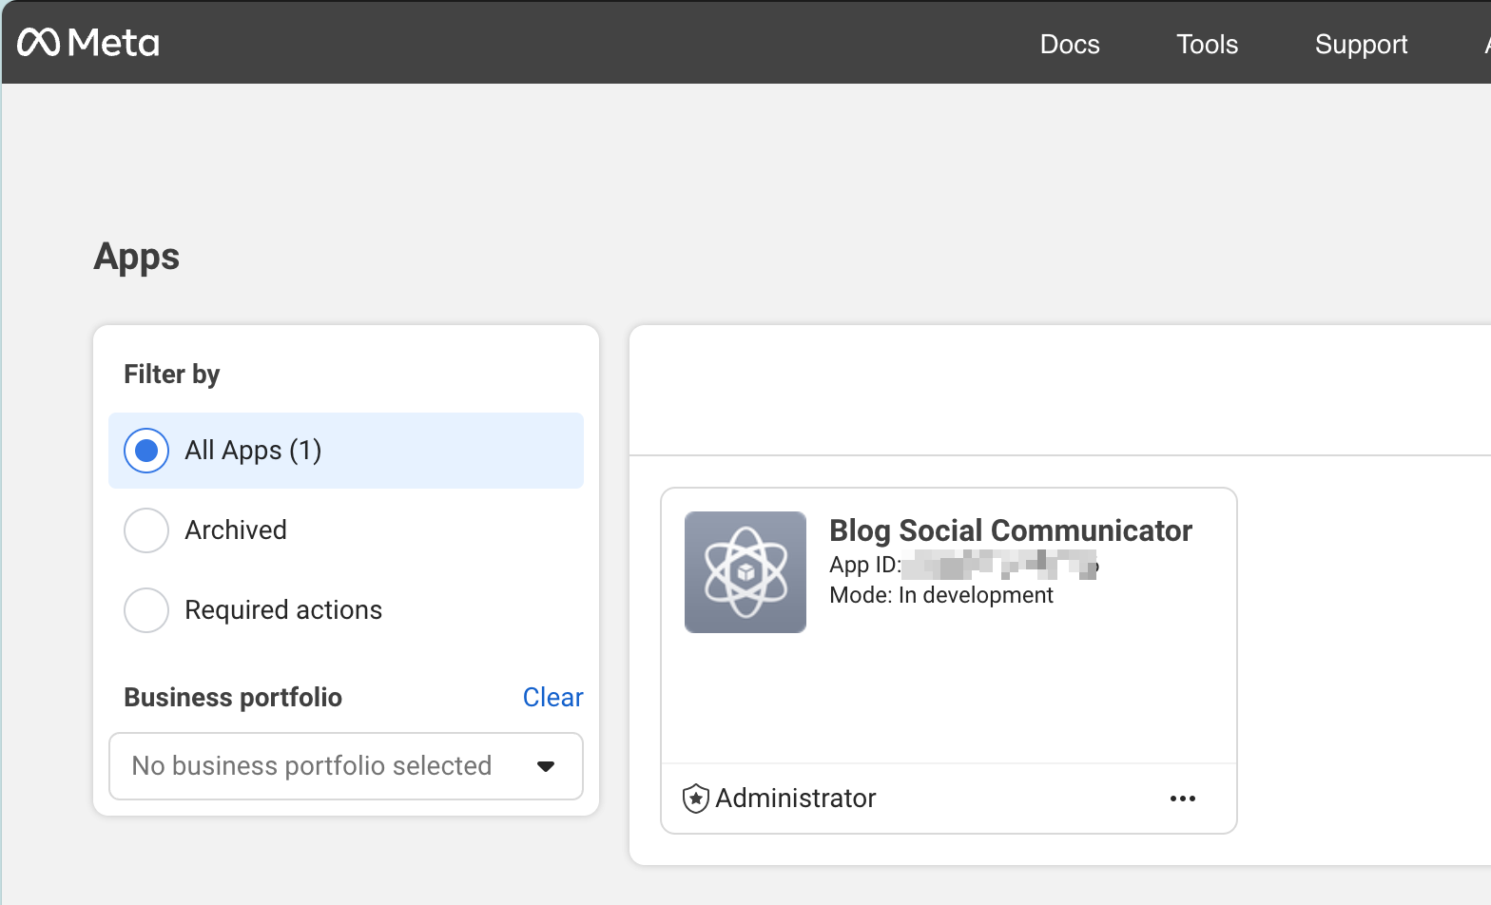Screen dimensions: 1491x905
Task: Select the Archived radio button
Action: 146,530
